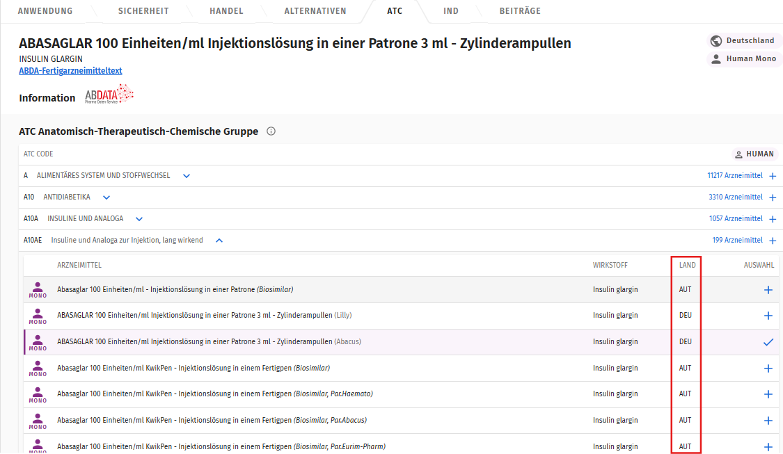Click the Deutschland country selector
The image size is (783, 454).
pyautogui.click(x=743, y=40)
